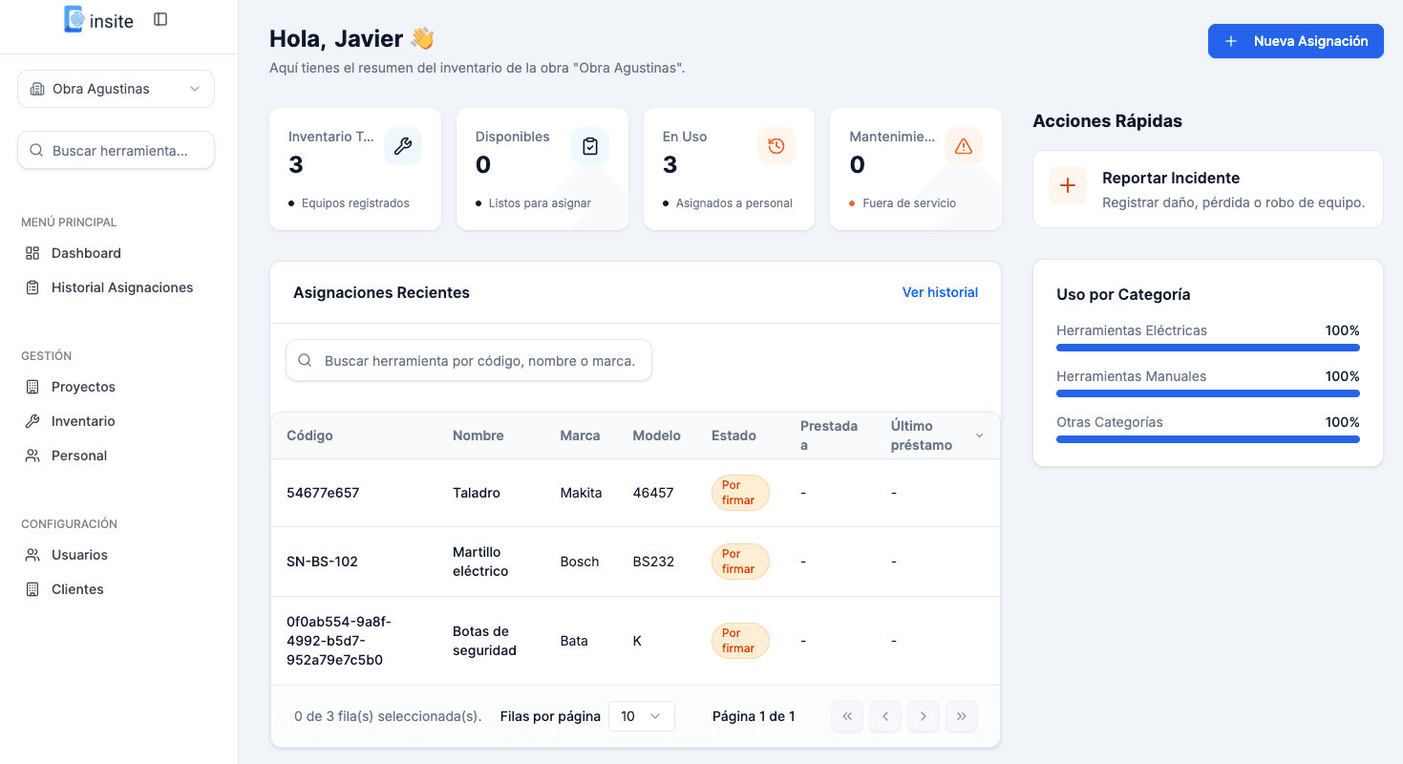
Task: Open Ver historial link
Action: [x=940, y=292]
